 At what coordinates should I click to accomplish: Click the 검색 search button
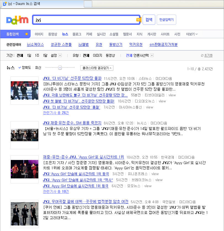pos(149,20)
